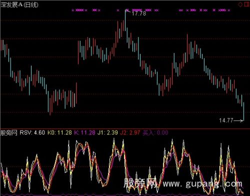Click the last candlestick at 14.77 low
Image resolution: width=250 pixels, height=196 pixels.
(243, 111)
